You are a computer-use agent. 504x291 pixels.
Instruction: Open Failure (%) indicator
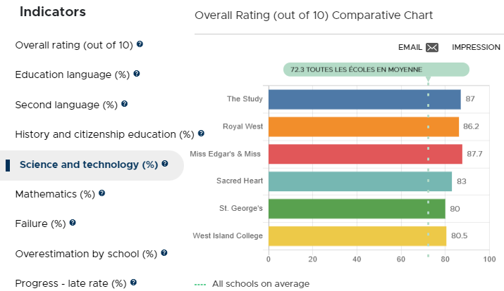click(40, 224)
